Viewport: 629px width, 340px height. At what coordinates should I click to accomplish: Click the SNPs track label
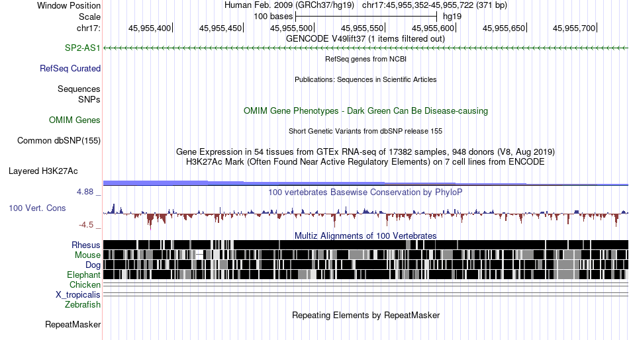coord(89,99)
